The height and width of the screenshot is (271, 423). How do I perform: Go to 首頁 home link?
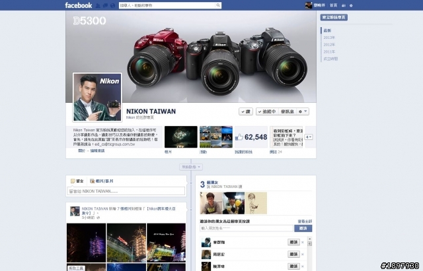333,5
